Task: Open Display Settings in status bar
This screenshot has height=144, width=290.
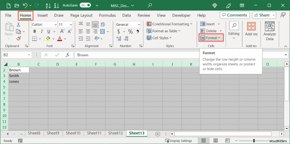Action: (x=178, y=141)
